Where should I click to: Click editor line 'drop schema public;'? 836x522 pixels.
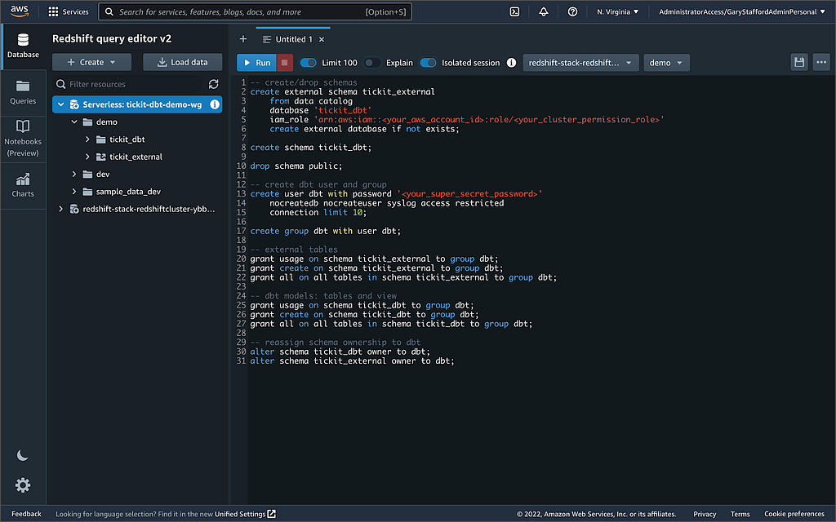296,166
